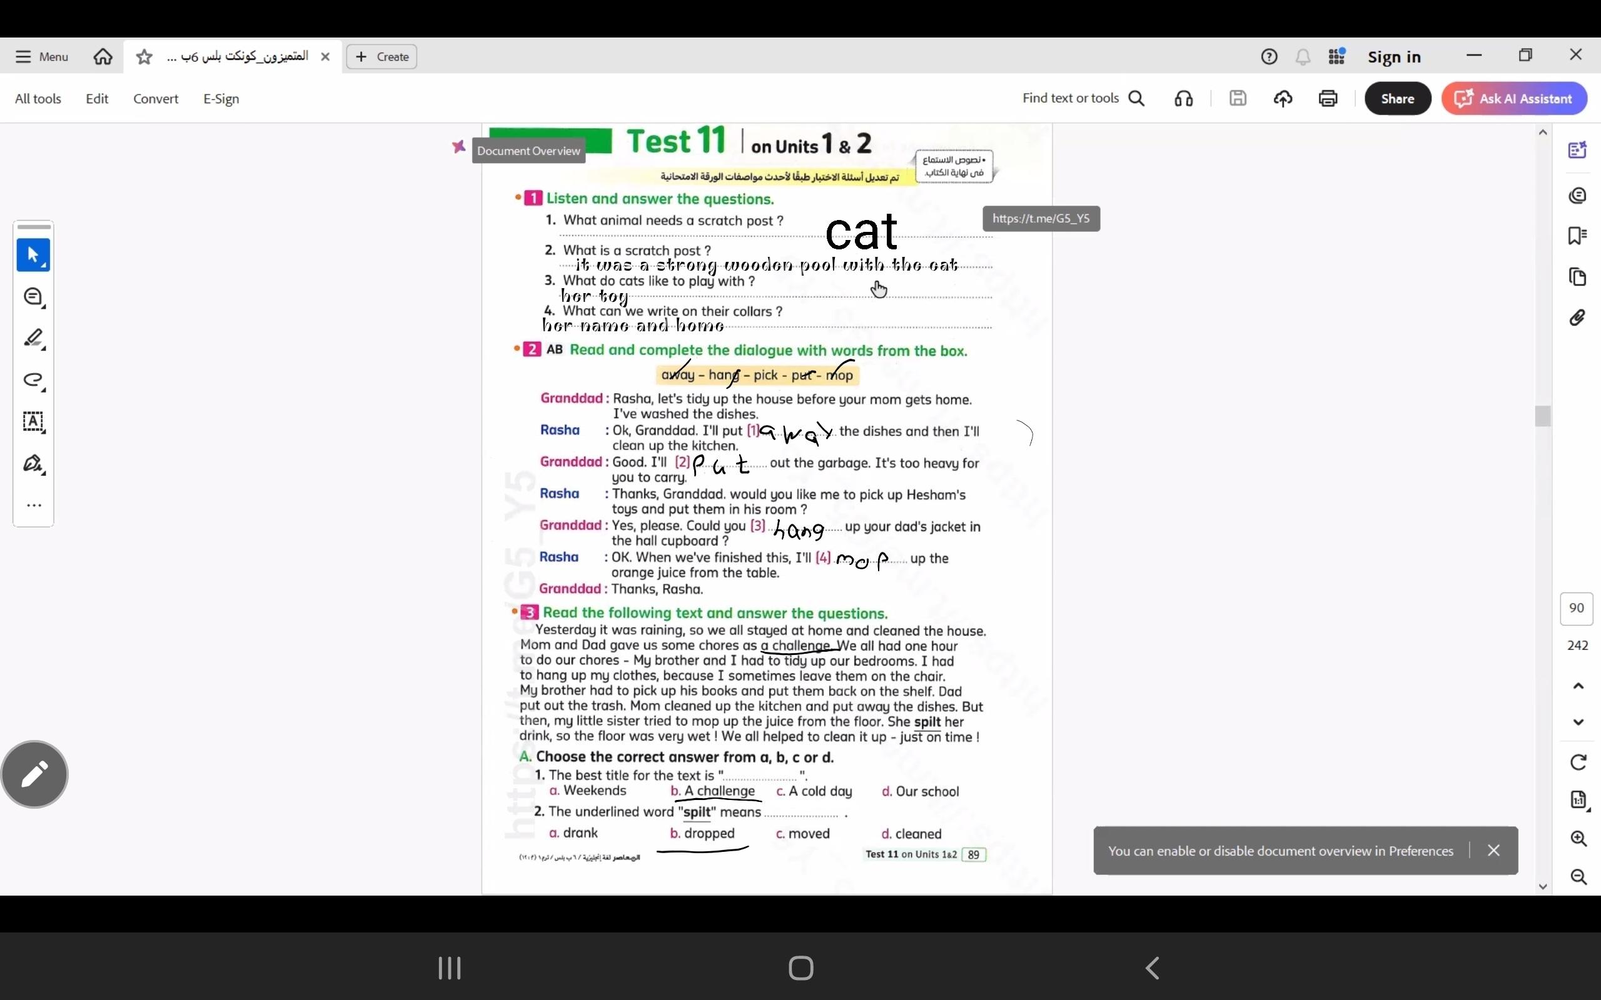Select the Add text box tool
Screen dimensions: 1601x1000
(x=33, y=422)
